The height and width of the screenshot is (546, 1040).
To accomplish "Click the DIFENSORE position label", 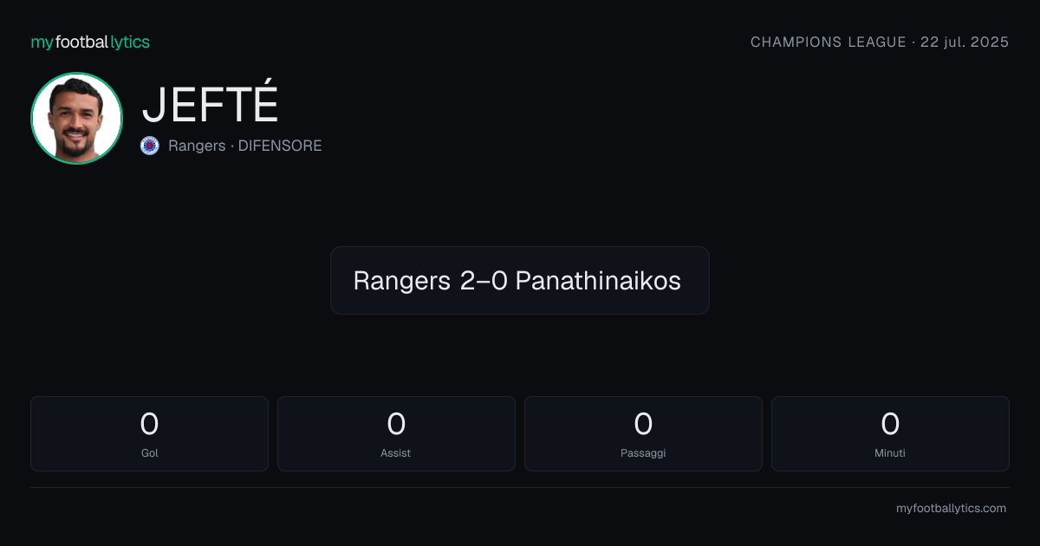I will pyautogui.click(x=280, y=146).
